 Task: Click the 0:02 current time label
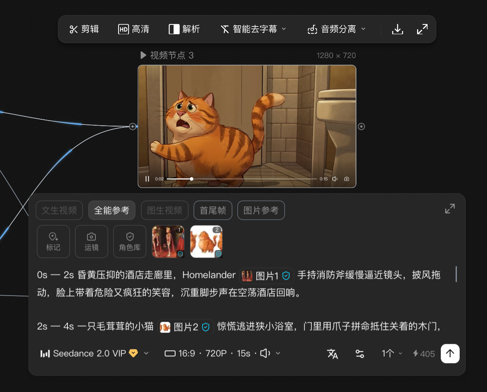coord(160,179)
